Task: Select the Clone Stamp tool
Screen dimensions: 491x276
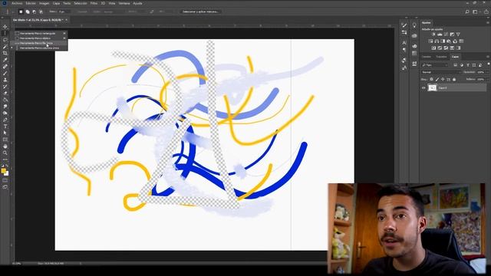Action: [x=5, y=80]
